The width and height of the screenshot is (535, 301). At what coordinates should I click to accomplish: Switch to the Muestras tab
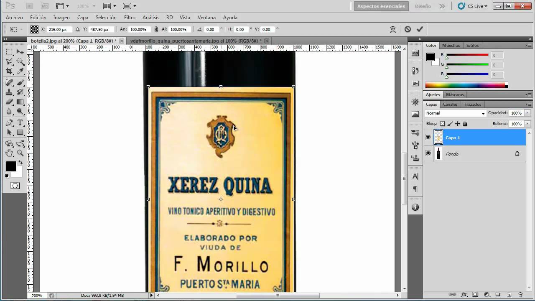451,45
